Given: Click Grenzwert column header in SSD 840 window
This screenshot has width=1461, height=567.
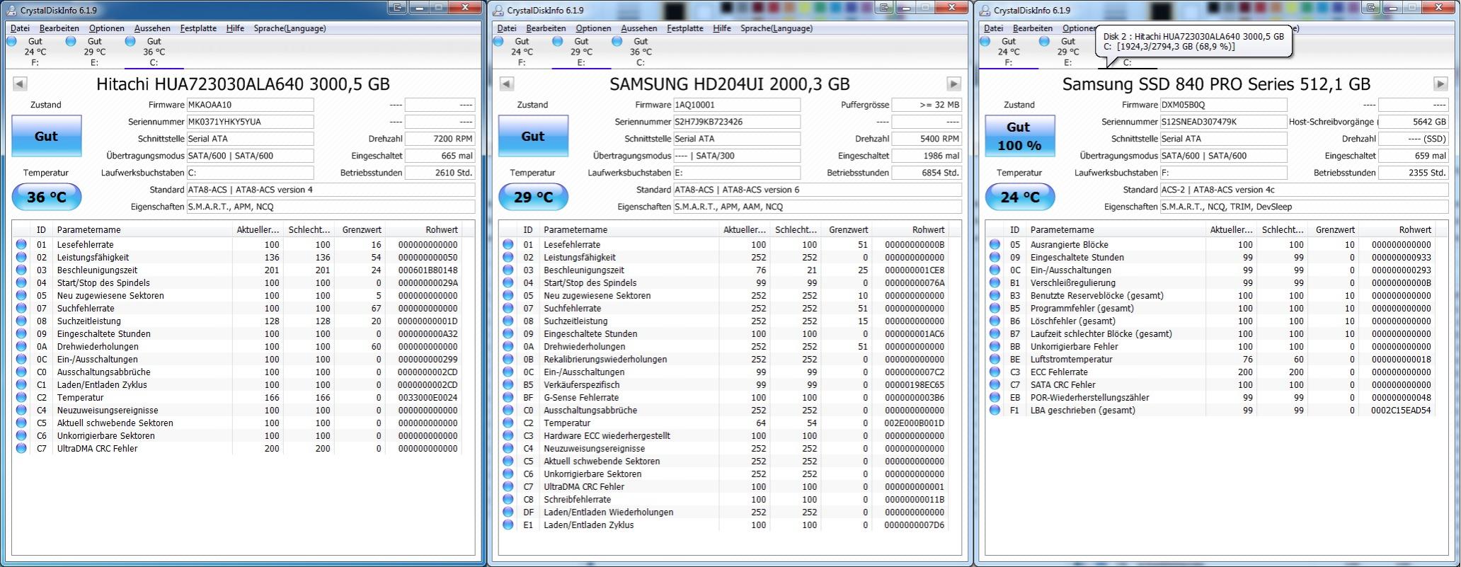Looking at the screenshot, I should click(1333, 229).
